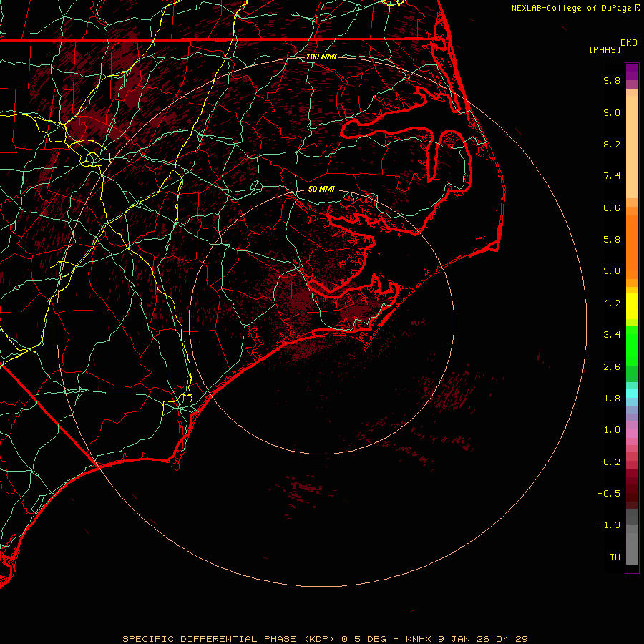Click the 5.8 legend value

(612, 240)
